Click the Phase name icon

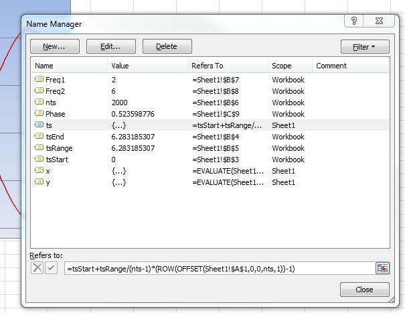pyautogui.click(x=39, y=114)
